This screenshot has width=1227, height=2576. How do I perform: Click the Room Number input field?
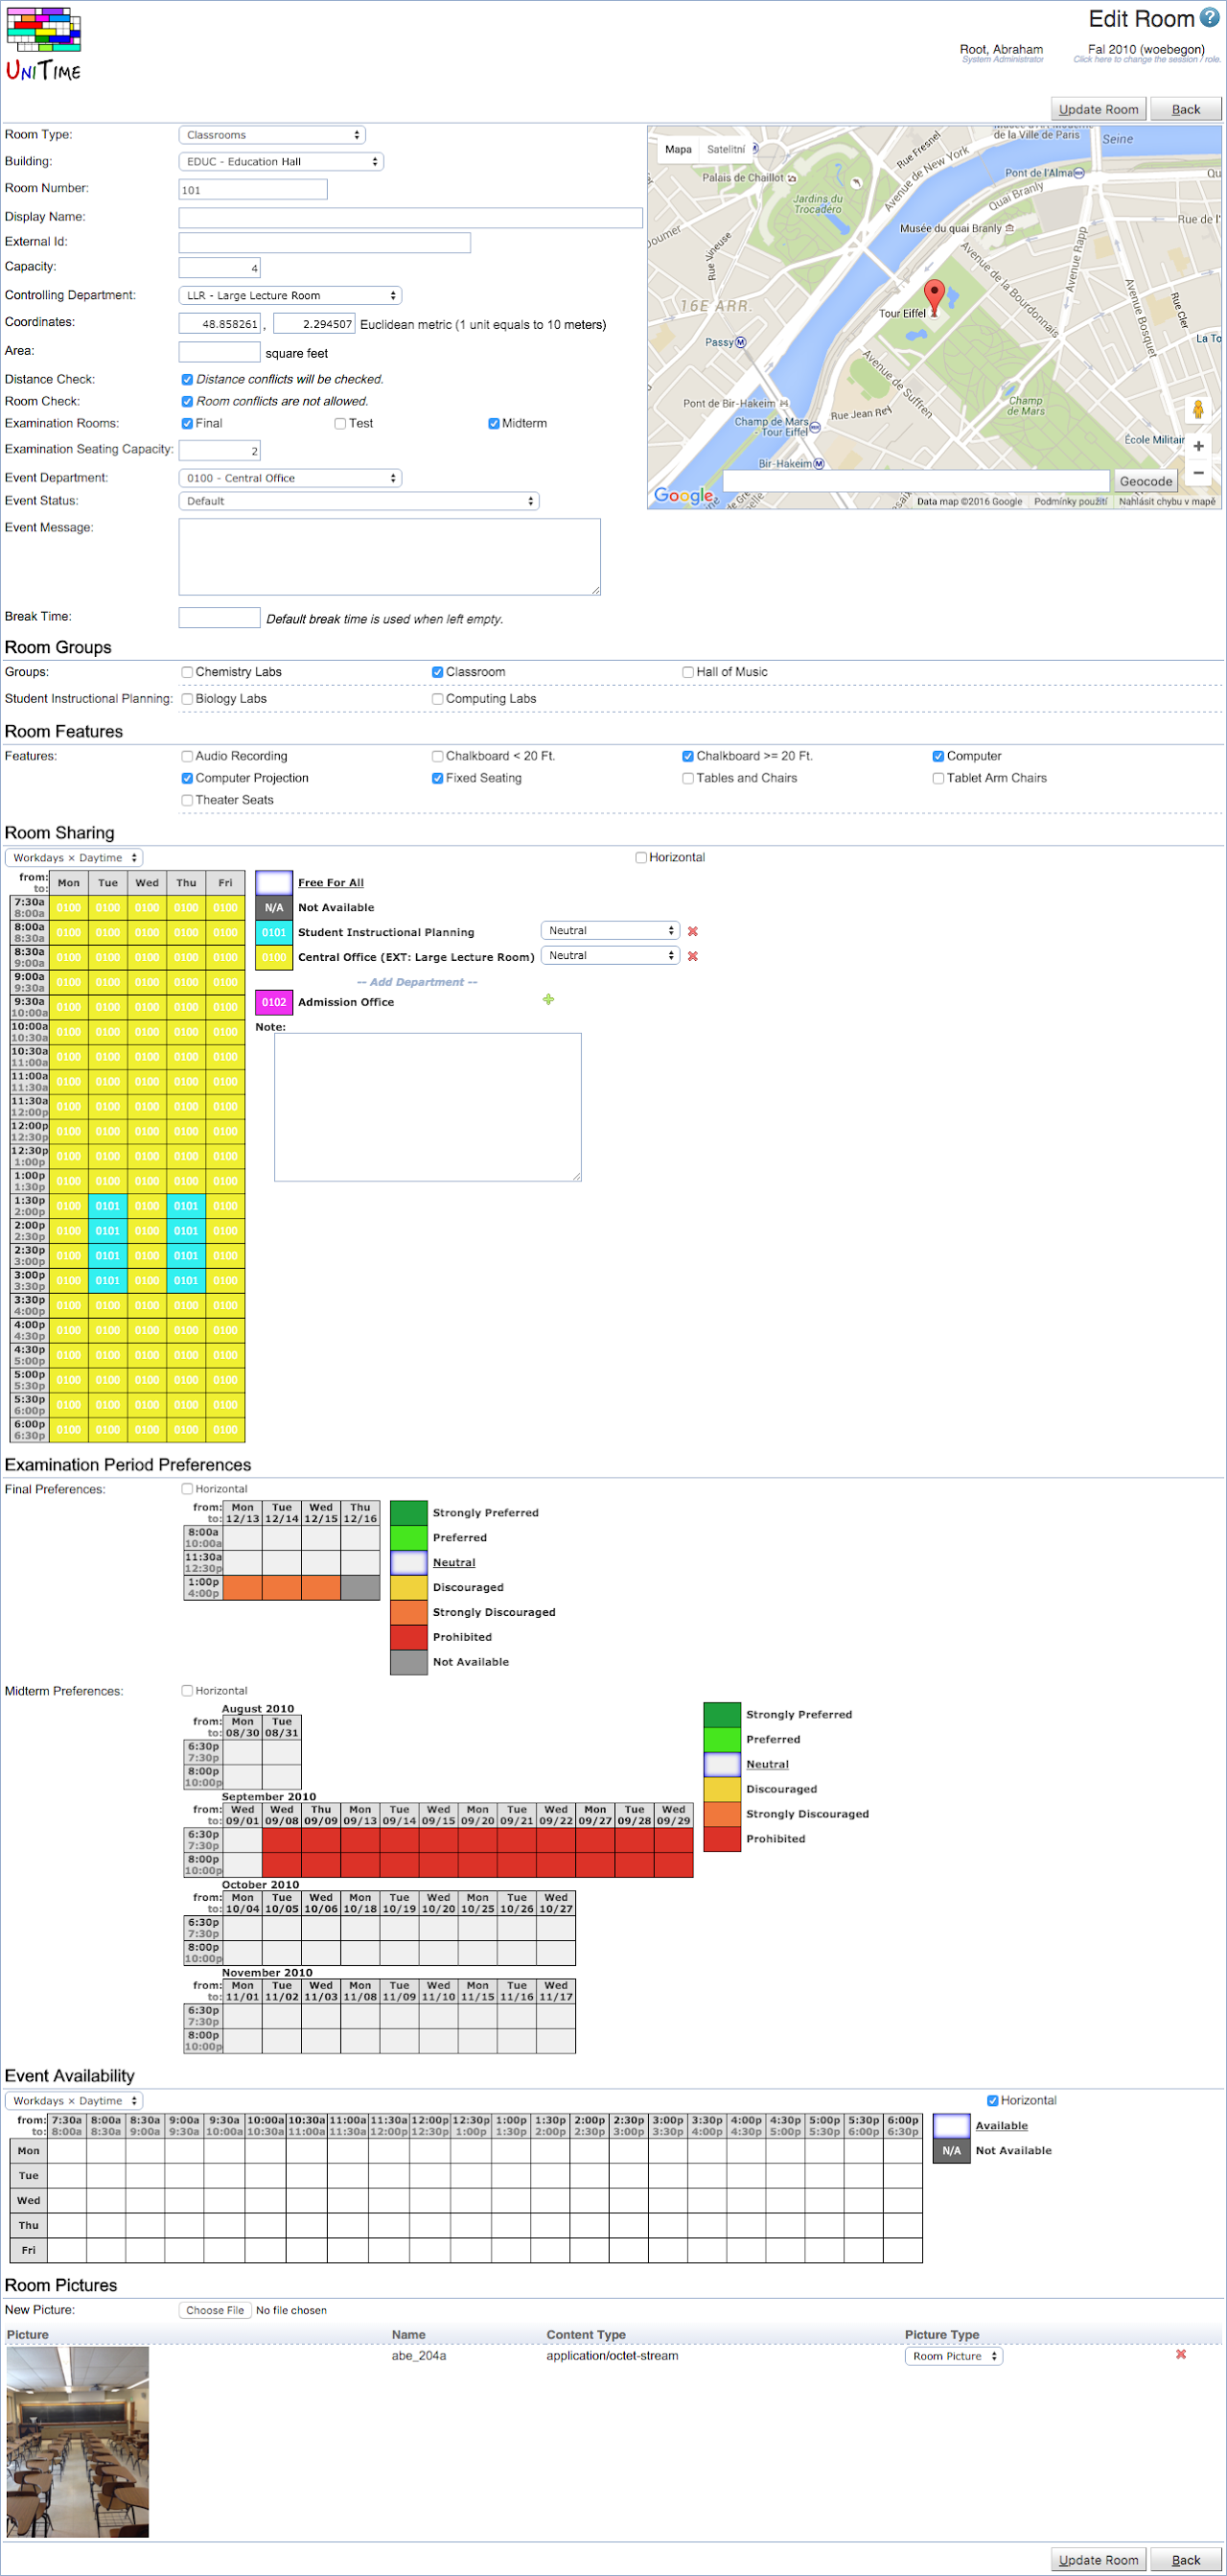pyautogui.click(x=253, y=189)
